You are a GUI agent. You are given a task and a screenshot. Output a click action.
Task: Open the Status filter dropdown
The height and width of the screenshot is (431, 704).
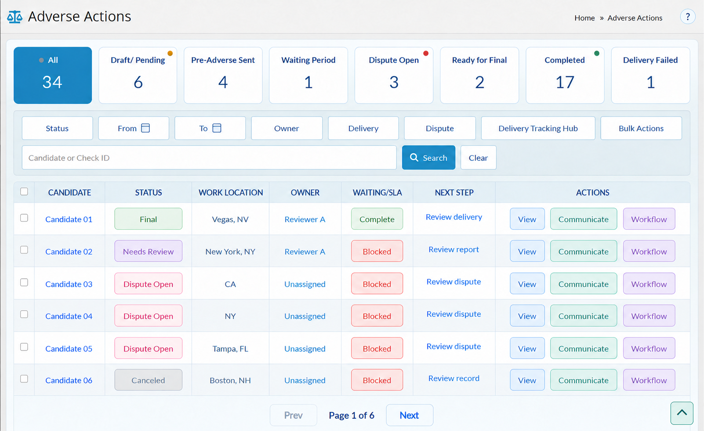[57, 128]
